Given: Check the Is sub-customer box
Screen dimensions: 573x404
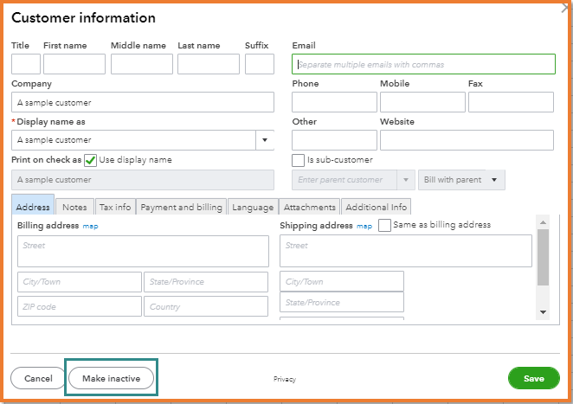Looking at the screenshot, I should pos(299,160).
